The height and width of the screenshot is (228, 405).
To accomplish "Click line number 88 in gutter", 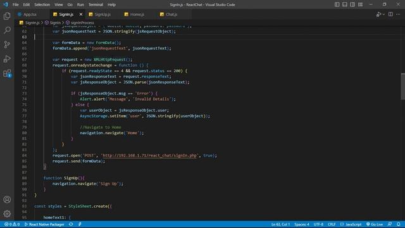I will [24, 178].
